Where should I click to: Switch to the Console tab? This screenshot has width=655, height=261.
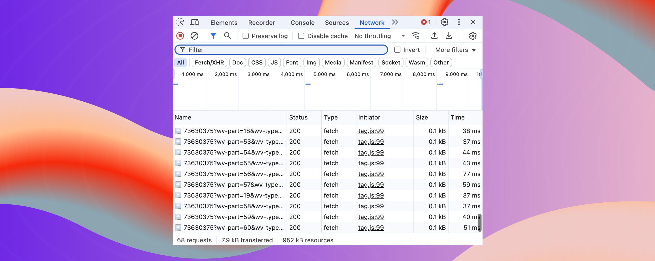click(302, 23)
